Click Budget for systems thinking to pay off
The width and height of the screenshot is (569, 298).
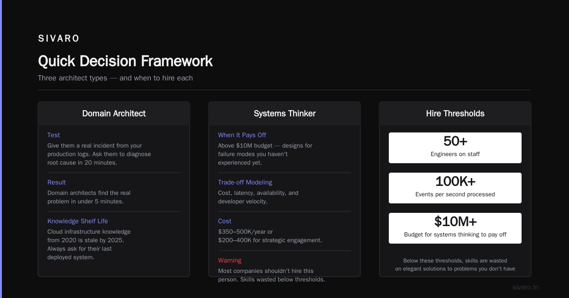(x=455, y=235)
